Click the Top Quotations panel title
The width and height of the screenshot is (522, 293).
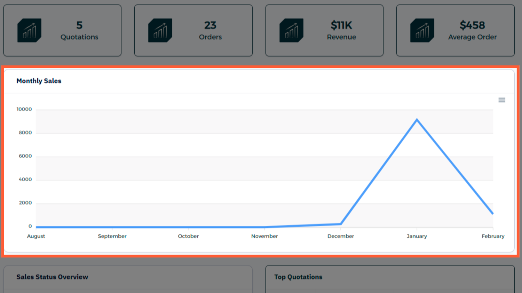[298, 277]
